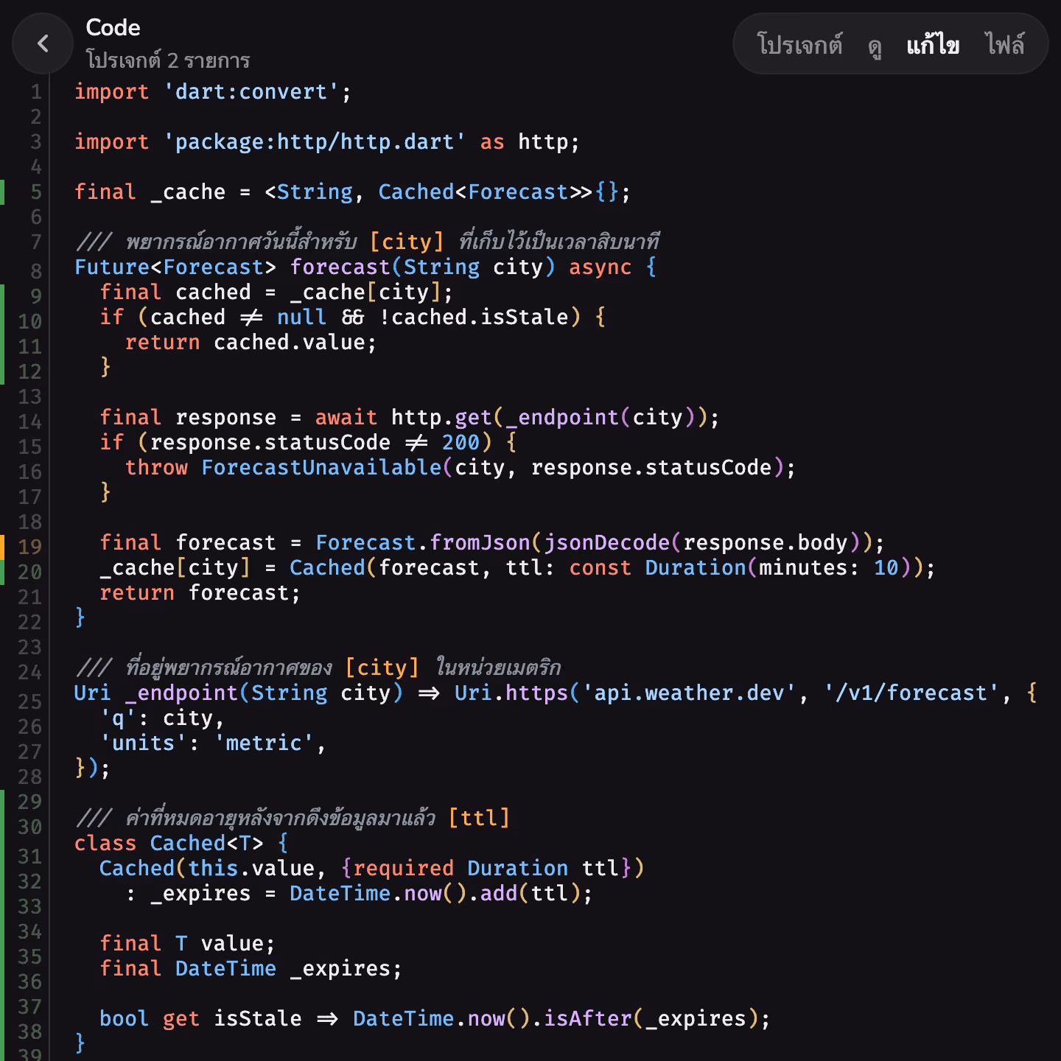Click the 'dart:convert' import string
The width and height of the screenshot is (1061, 1061).
(251, 92)
